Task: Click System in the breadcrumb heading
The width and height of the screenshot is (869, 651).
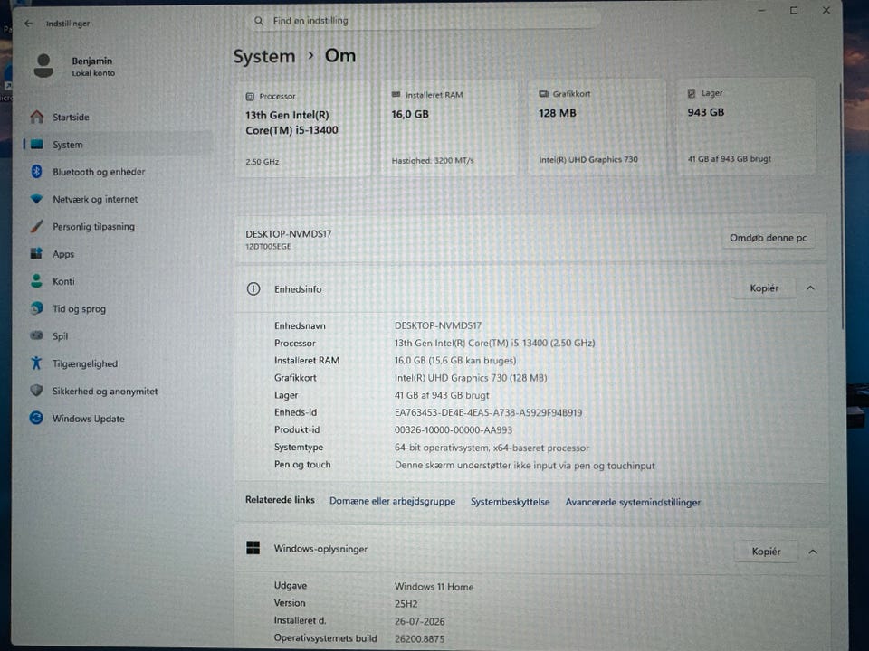Action: point(263,56)
